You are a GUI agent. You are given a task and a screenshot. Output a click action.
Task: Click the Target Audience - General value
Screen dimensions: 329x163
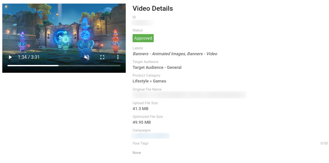(157, 68)
